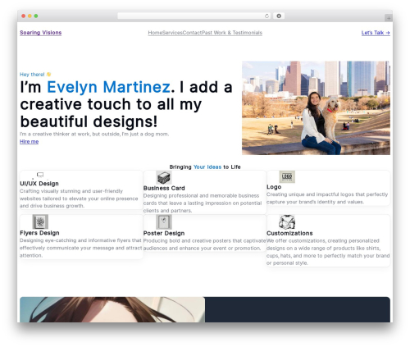Click the Flyers Design heading
This screenshot has width=410, height=347.
tap(39, 233)
